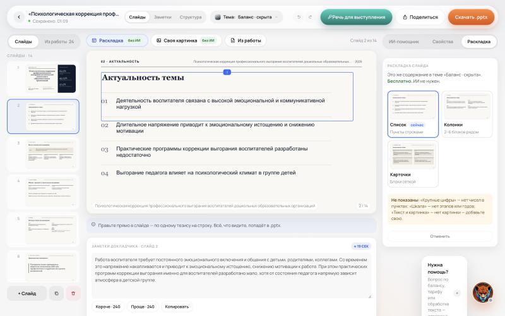The height and width of the screenshot is (316, 505).
Task: Click the 'Поделиться' share button
Action: tap(420, 17)
